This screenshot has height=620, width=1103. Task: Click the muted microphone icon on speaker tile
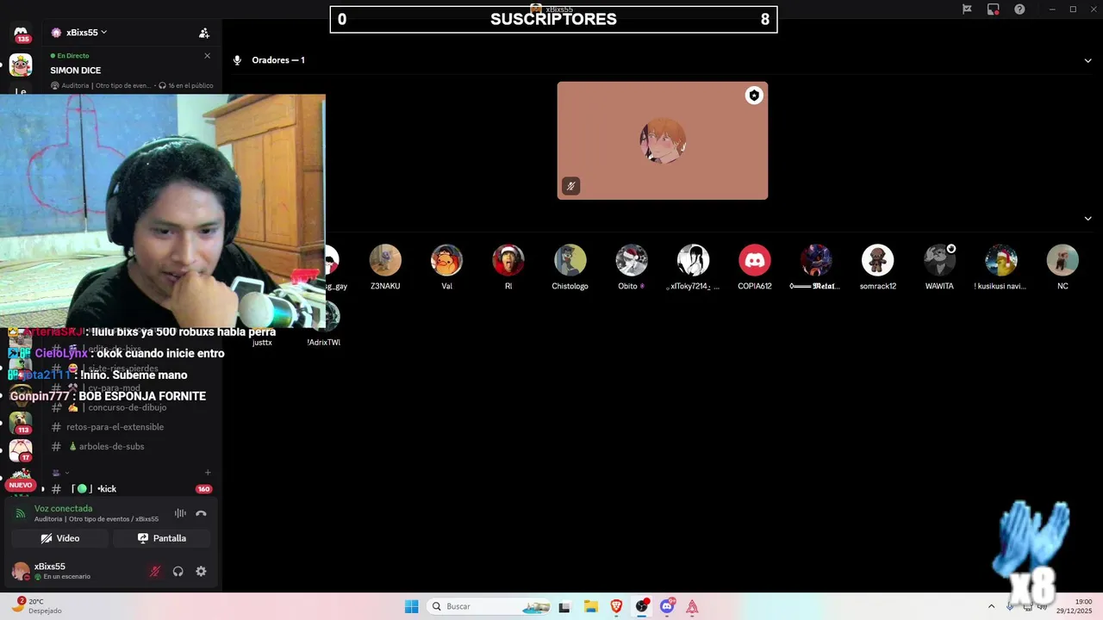click(570, 186)
